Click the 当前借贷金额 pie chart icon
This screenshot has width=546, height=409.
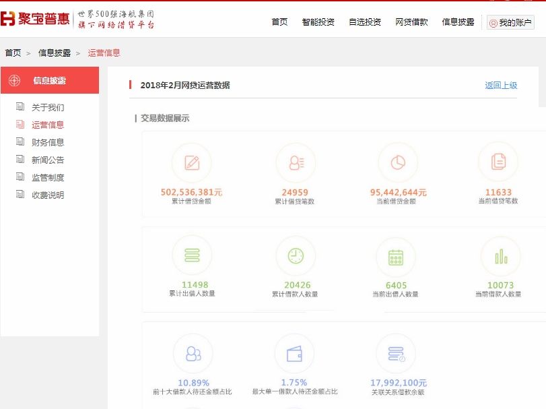click(398, 162)
